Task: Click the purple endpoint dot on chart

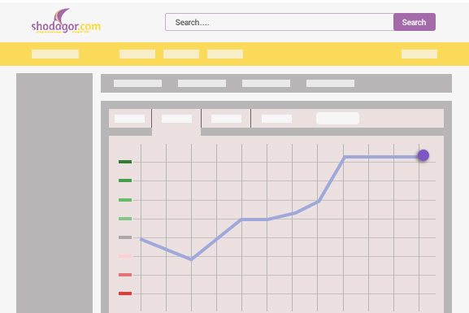Action: click(x=423, y=155)
